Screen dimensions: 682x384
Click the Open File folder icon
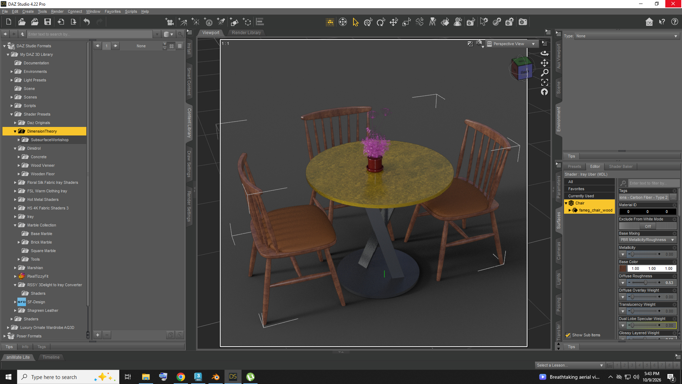[22, 22]
